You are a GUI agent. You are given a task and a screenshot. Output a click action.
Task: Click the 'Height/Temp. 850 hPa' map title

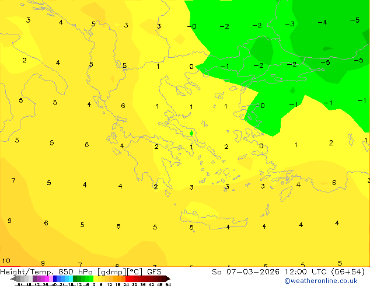coord(46,272)
